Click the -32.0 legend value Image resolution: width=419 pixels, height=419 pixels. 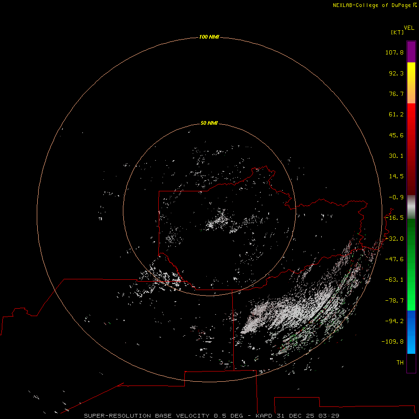394,239
